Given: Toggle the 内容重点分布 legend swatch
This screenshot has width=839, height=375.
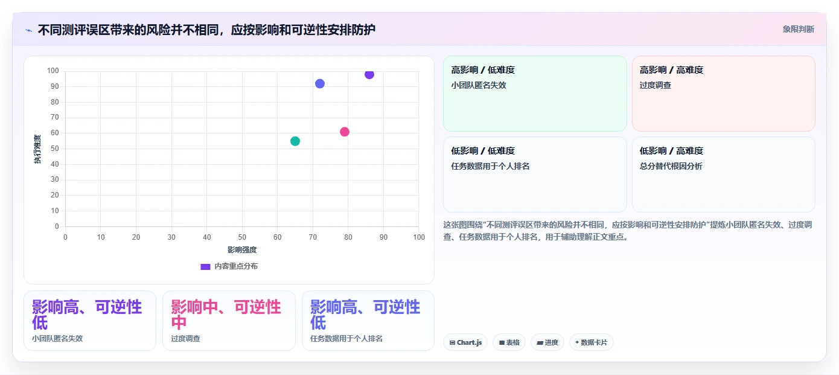Looking at the screenshot, I should (x=205, y=266).
